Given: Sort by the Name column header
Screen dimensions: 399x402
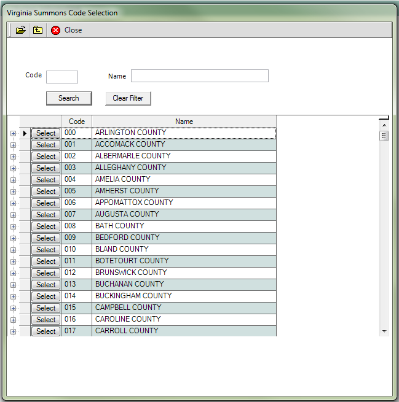Looking at the screenshot, I should click(x=184, y=122).
